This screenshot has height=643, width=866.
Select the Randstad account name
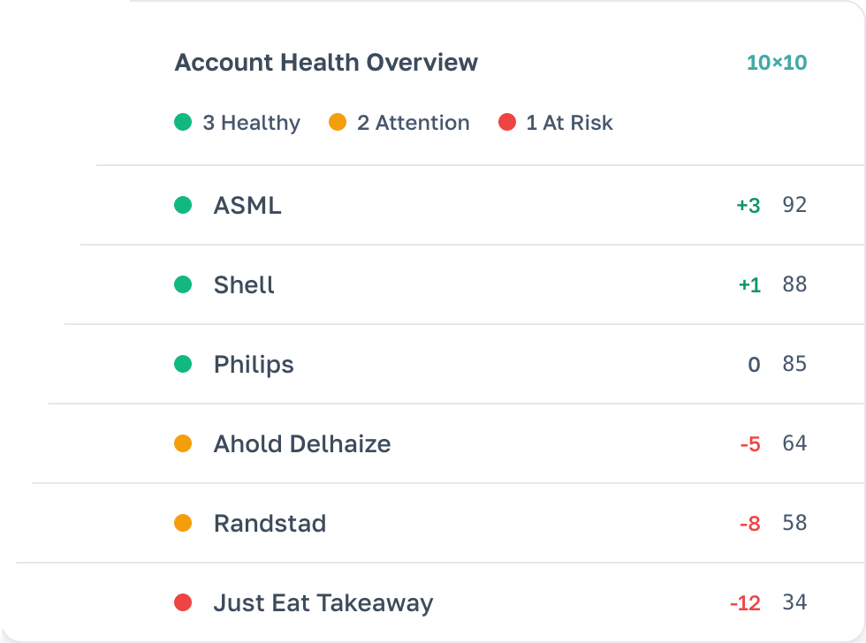270,523
